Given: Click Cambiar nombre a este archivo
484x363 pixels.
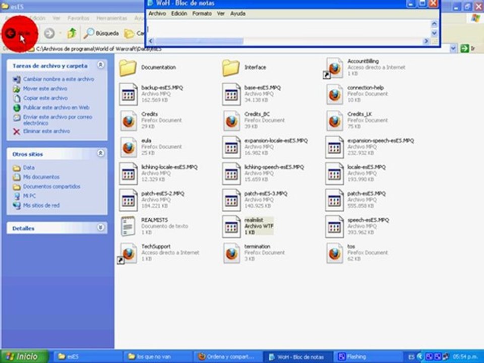Looking at the screenshot, I should click(58, 79).
